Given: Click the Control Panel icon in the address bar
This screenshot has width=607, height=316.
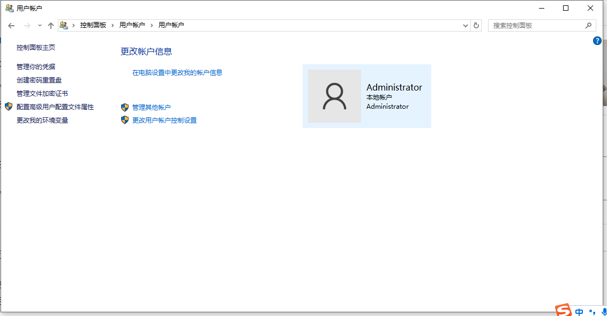Looking at the screenshot, I should click(64, 25).
